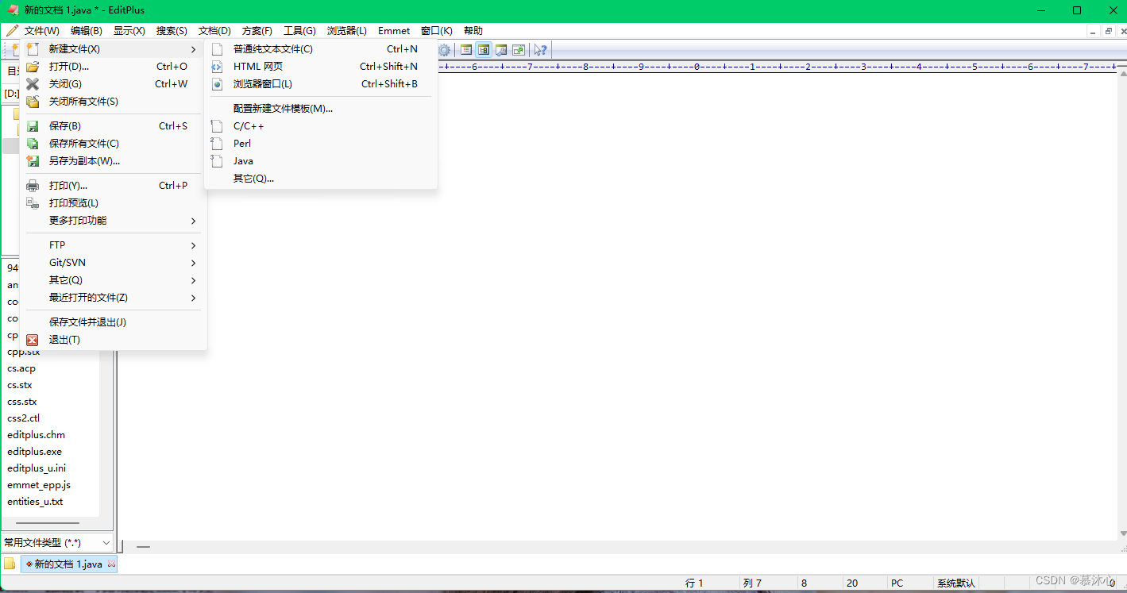Open the 窗口(K) menu
The height and width of the screenshot is (593, 1127).
pos(437,31)
